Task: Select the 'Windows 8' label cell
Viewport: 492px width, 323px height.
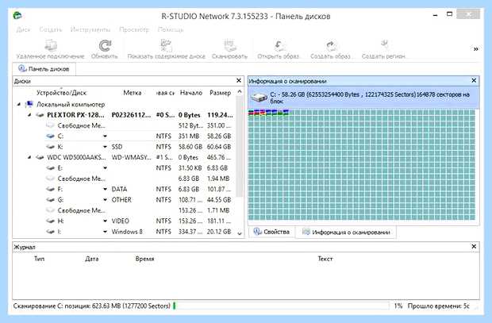Action: pyautogui.click(x=127, y=232)
